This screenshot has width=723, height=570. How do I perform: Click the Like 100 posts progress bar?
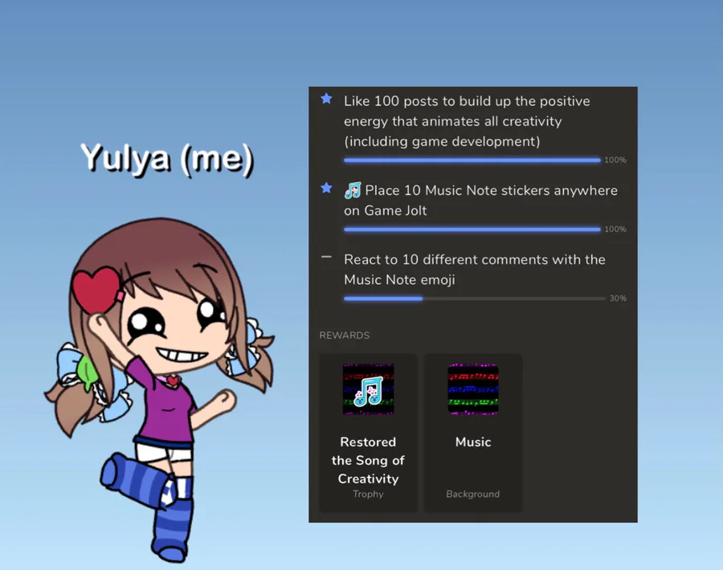tap(472, 161)
